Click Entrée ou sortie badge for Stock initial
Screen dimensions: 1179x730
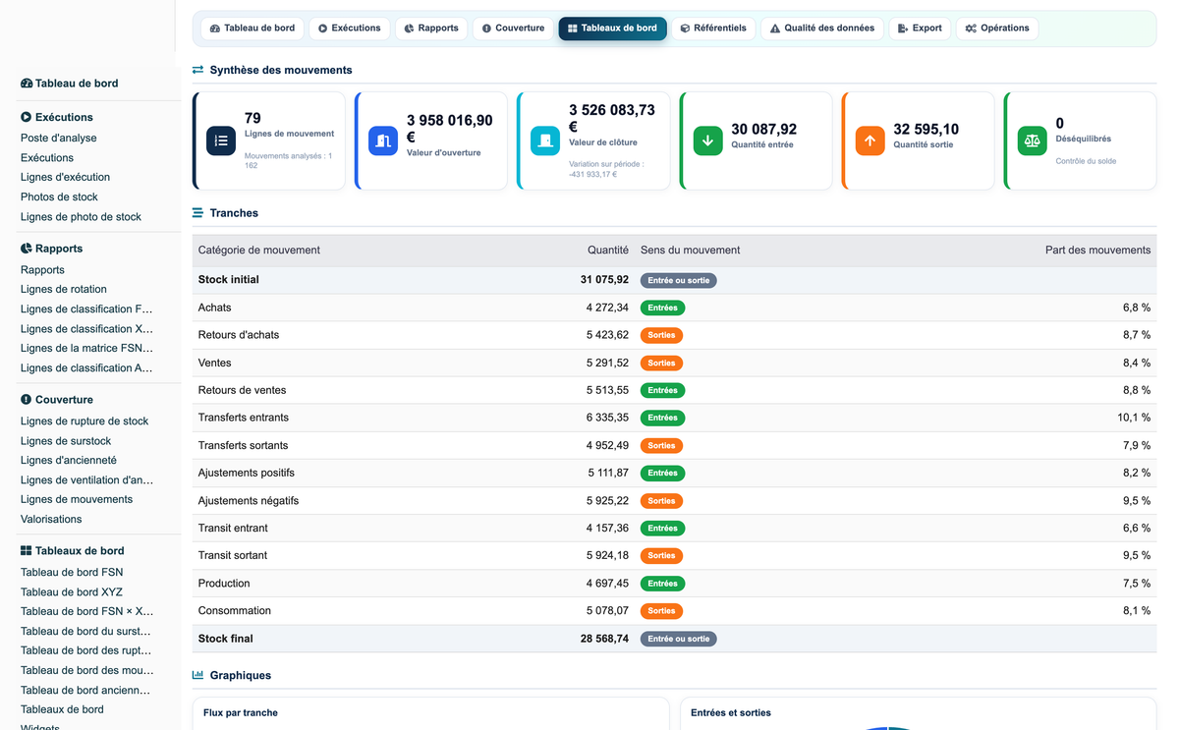(679, 280)
